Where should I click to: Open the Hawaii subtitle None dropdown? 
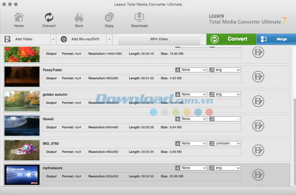click(193, 119)
